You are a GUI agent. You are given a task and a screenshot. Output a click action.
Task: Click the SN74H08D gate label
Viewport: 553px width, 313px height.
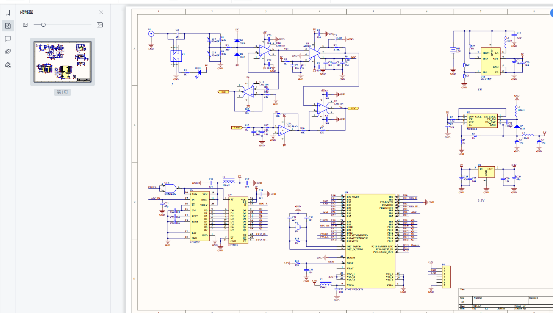[x=170, y=194]
